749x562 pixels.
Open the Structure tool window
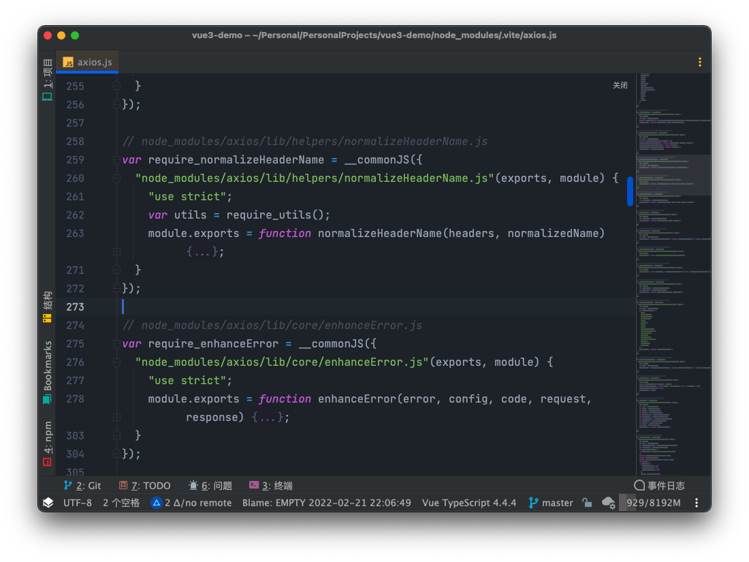pos(47,307)
